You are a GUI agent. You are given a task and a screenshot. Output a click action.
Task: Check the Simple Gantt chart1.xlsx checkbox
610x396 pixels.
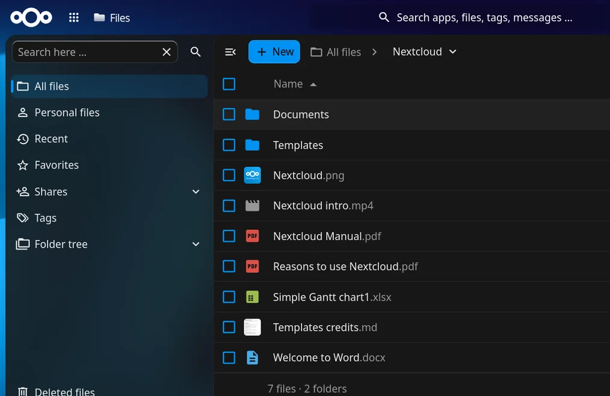pos(229,297)
